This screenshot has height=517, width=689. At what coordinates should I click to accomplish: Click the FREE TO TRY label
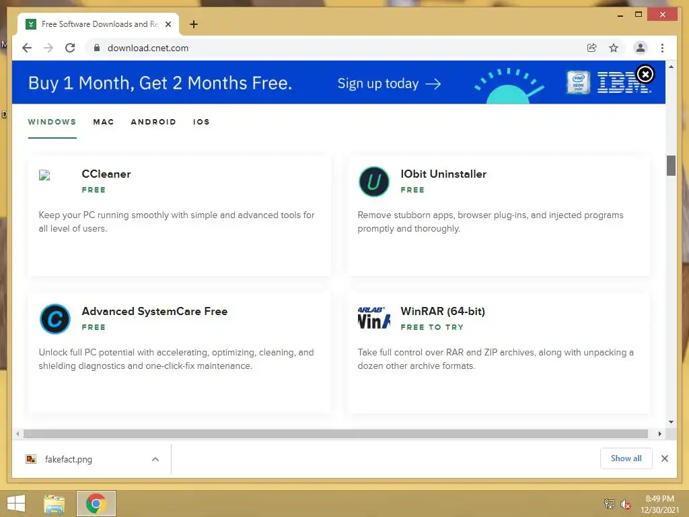coord(432,327)
